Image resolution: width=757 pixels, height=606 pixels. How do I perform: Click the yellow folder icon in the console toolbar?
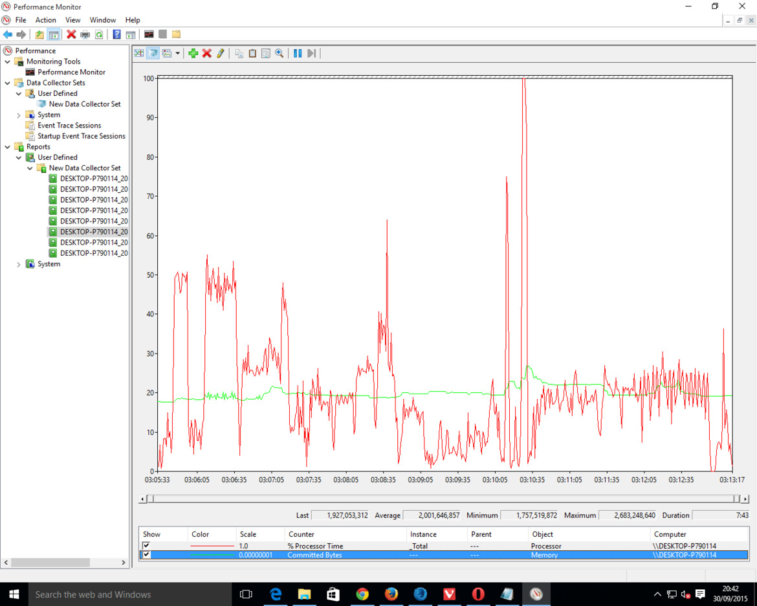[x=176, y=34]
